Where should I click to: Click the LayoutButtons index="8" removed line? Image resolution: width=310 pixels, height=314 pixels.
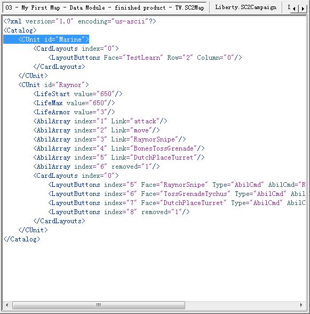tap(119, 212)
